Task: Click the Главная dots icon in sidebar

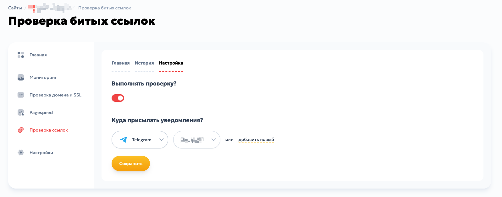Action: click(x=21, y=55)
